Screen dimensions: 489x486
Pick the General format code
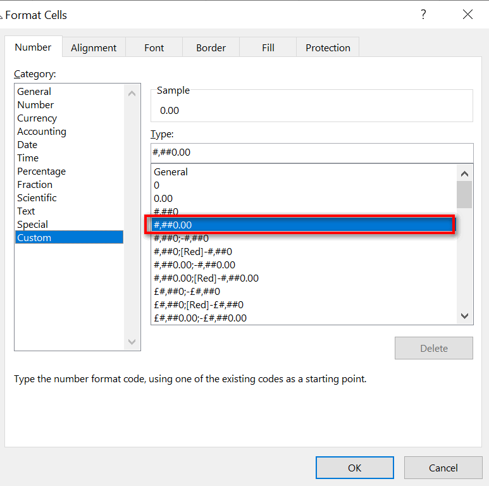click(x=171, y=172)
